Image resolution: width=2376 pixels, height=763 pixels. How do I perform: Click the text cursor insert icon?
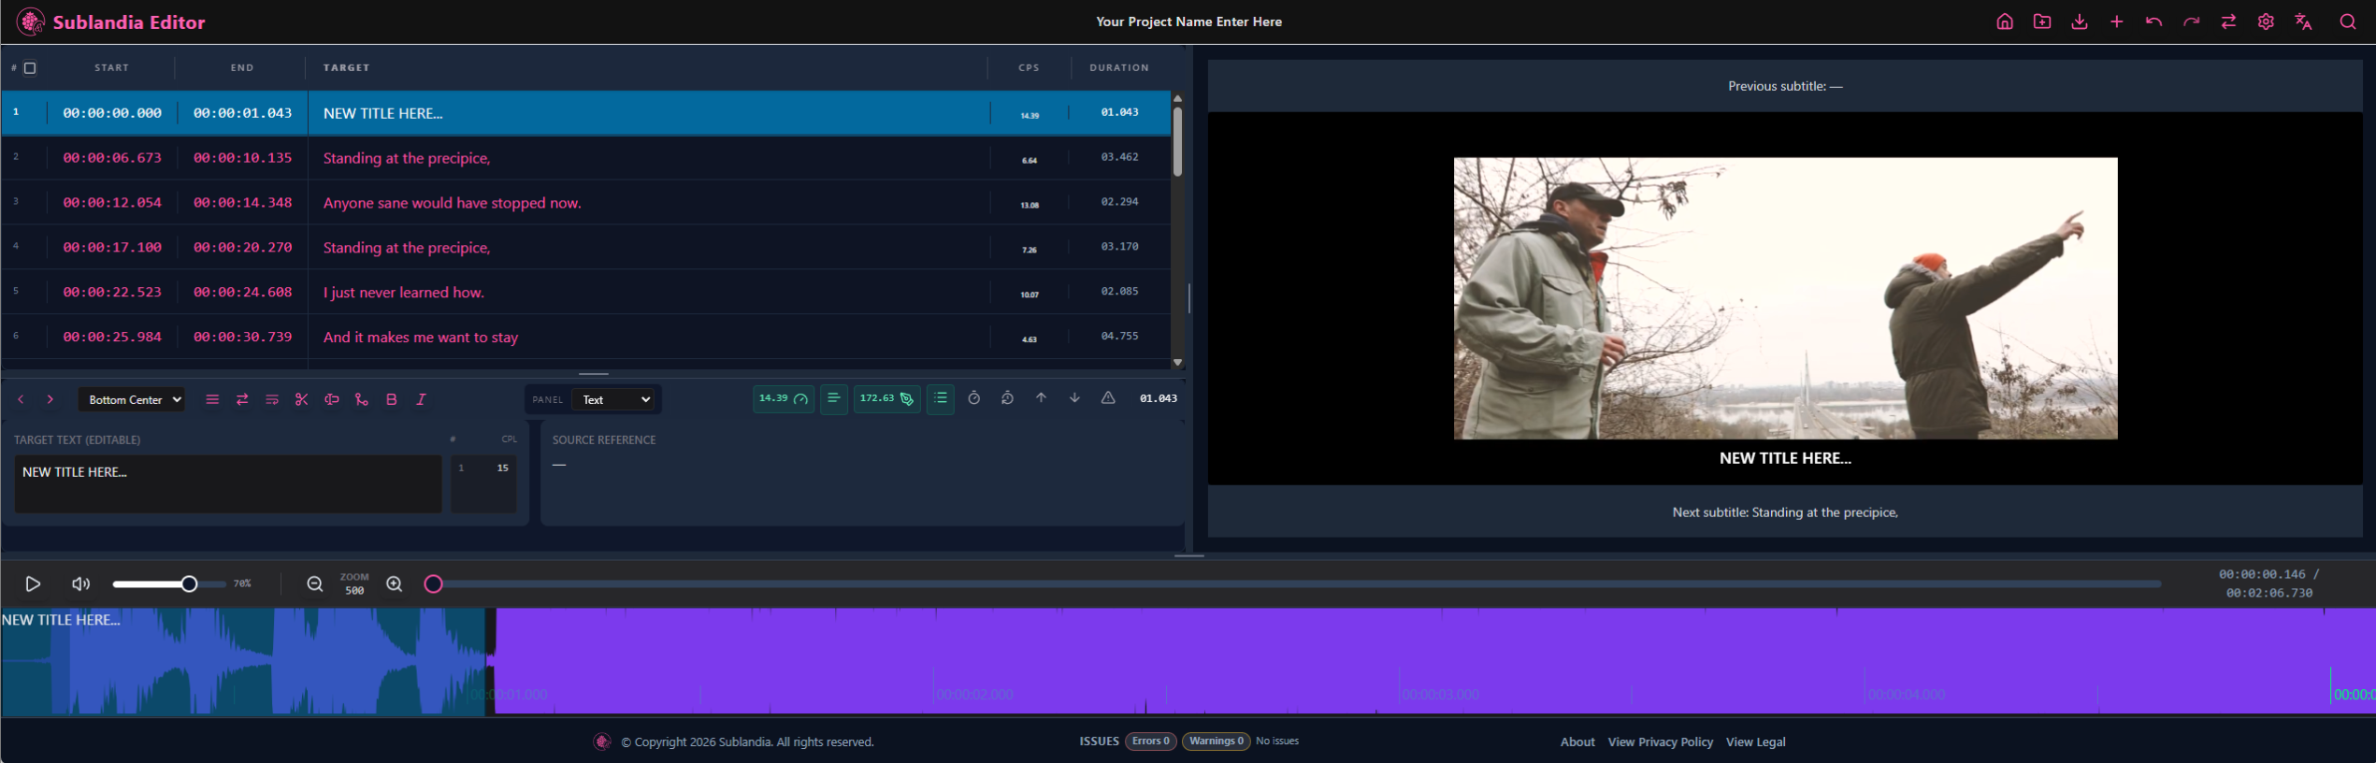[331, 399]
